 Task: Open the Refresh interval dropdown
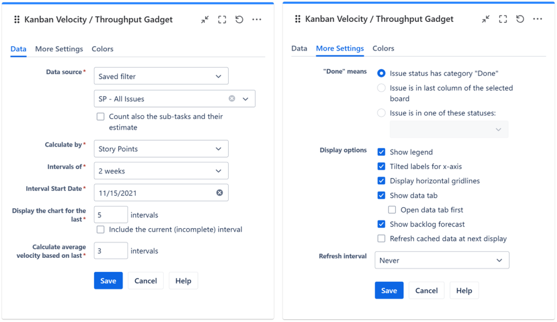click(442, 260)
